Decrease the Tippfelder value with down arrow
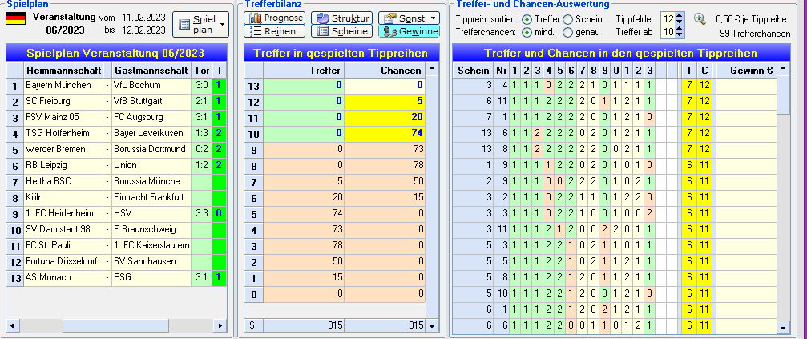 coord(679,22)
